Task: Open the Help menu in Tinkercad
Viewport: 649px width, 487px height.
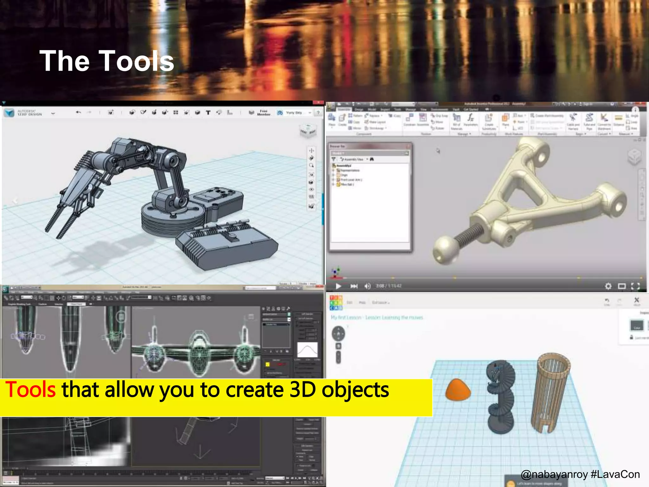Action: [362, 302]
